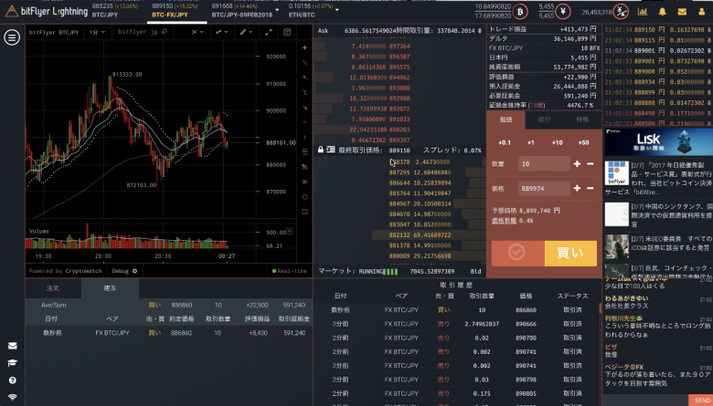This screenshot has width=713, height=406.
Task: Select the 指値 limit order tab
Action: tap(505, 120)
